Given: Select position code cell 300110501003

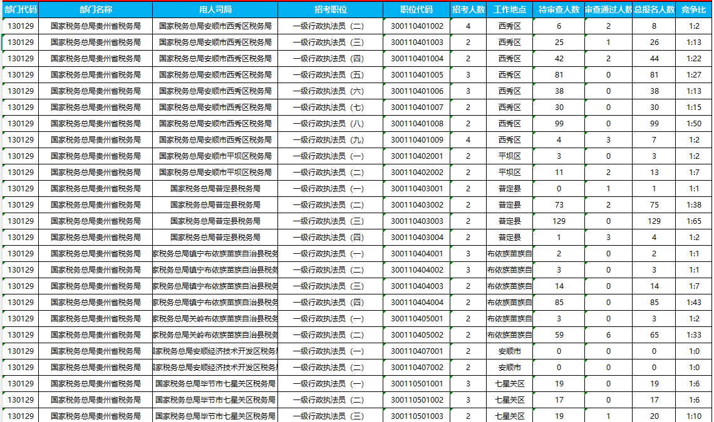Looking at the screenshot, I should 416,416.
